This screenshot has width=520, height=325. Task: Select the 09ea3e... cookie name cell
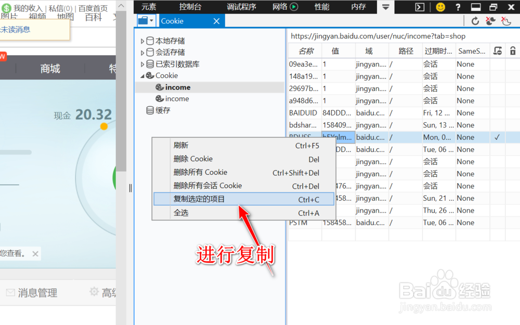(305, 64)
